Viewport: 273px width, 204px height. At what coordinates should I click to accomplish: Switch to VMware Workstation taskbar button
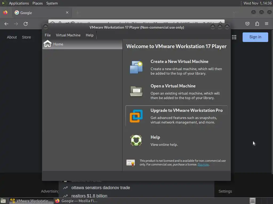pyautogui.click(x=31, y=201)
